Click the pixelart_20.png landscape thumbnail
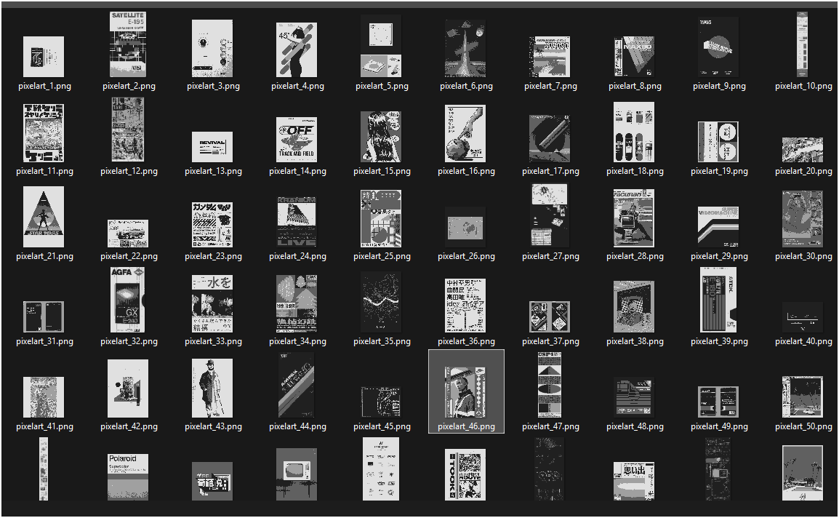The height and width of the screenshot is (518, 839). (x=802, y=150)
